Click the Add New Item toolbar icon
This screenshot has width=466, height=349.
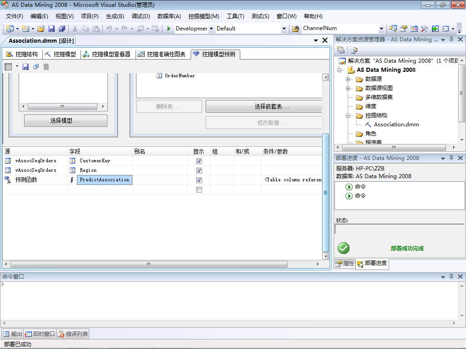click(25, 29)
